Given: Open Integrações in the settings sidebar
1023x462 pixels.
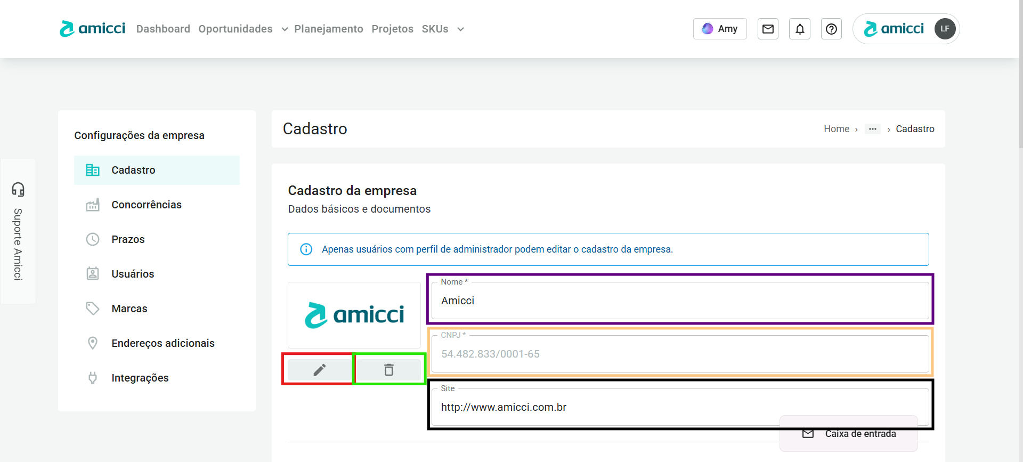Looking at the screenshot, I should coord(140,378).
